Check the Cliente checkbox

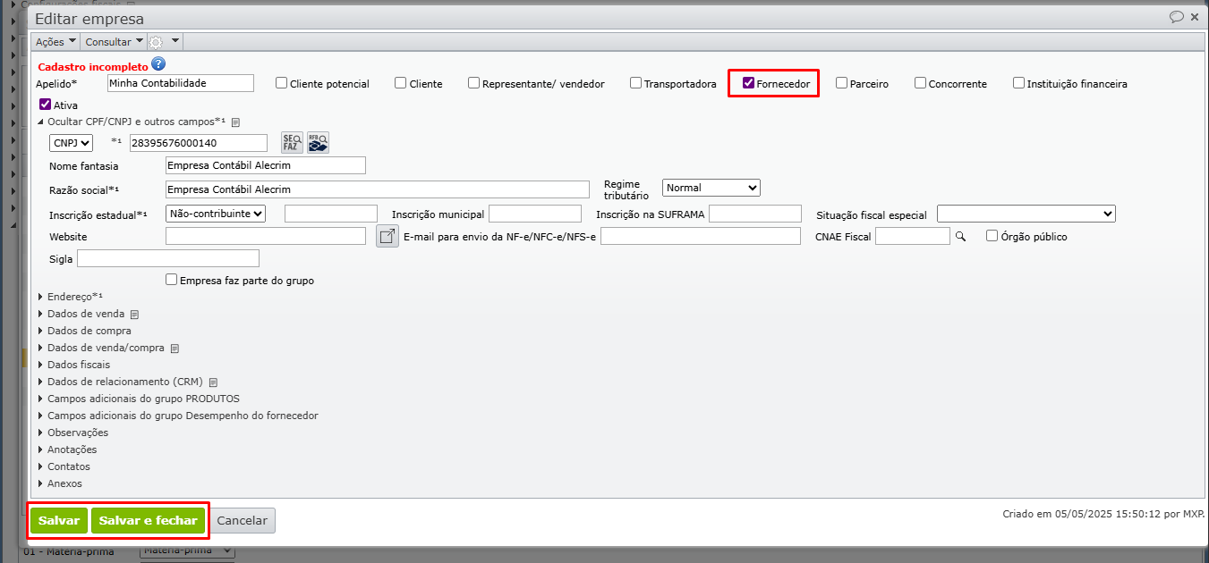click(400, 83)
